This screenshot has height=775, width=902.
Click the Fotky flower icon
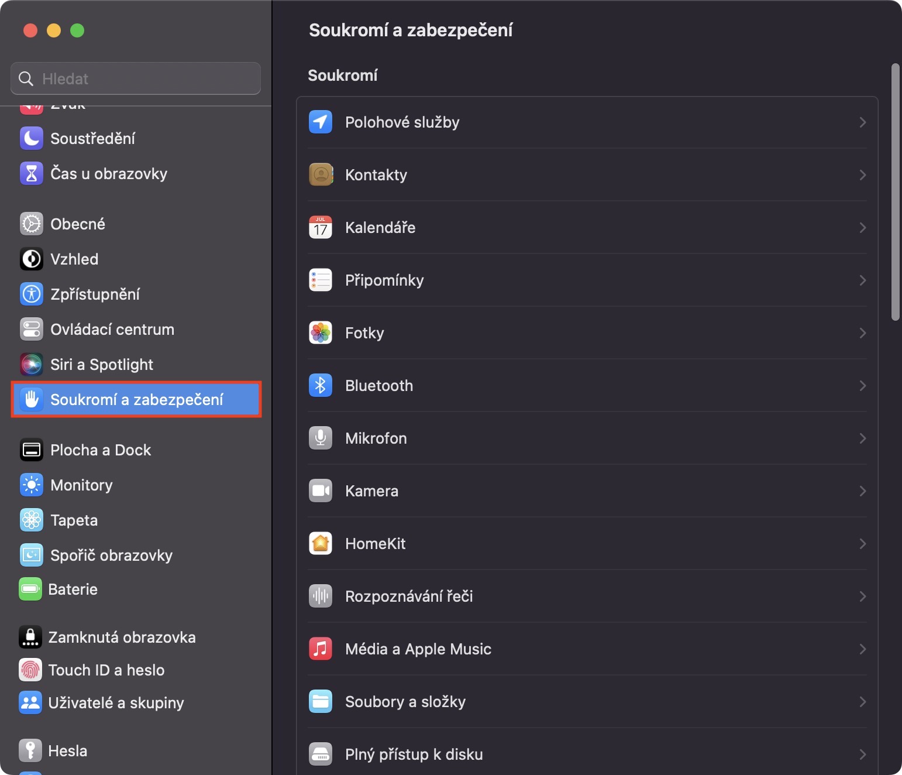point(320,332)
